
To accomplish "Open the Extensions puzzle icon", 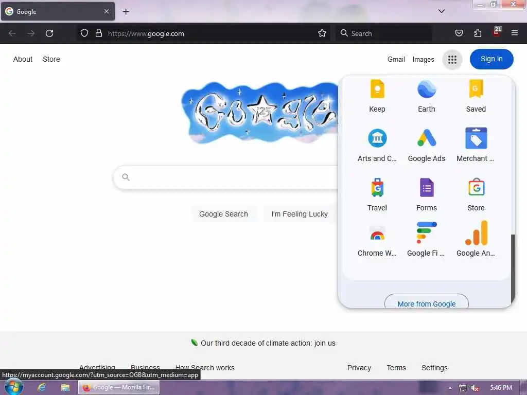I will pos(478,33).
